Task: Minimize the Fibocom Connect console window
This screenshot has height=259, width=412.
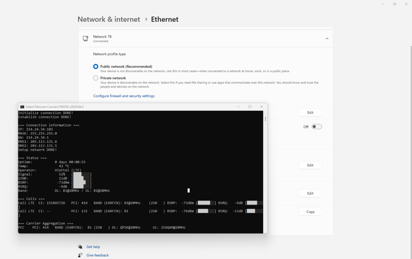Action: [x=238, y=107]
